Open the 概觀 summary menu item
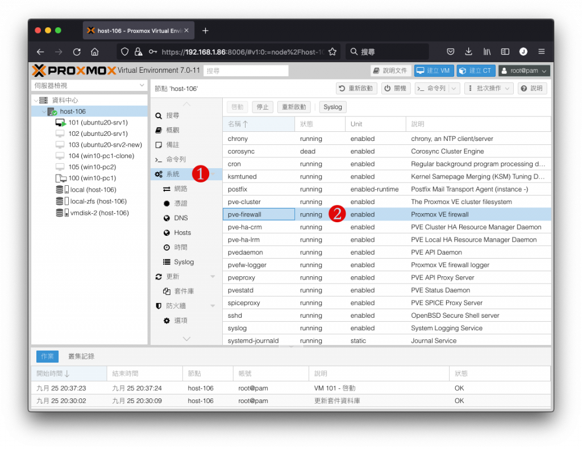This screenshot has width=582, height=449. pyautogui.click(x=172, y=130)
